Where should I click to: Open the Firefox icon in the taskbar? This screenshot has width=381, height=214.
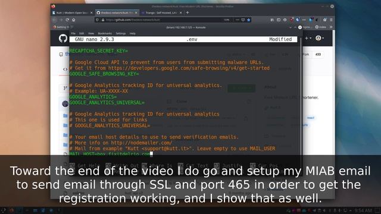point(11,210)
